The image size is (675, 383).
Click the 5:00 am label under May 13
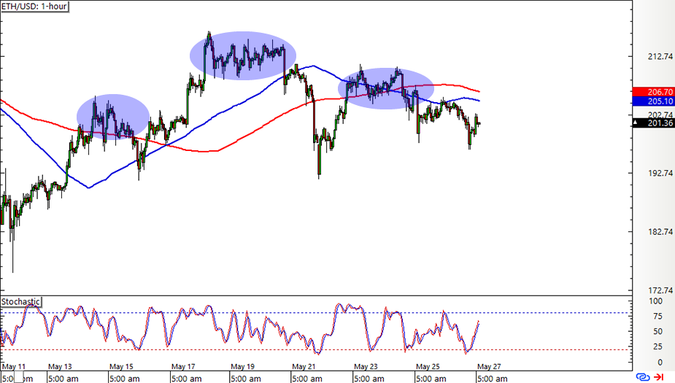(63, 379)
